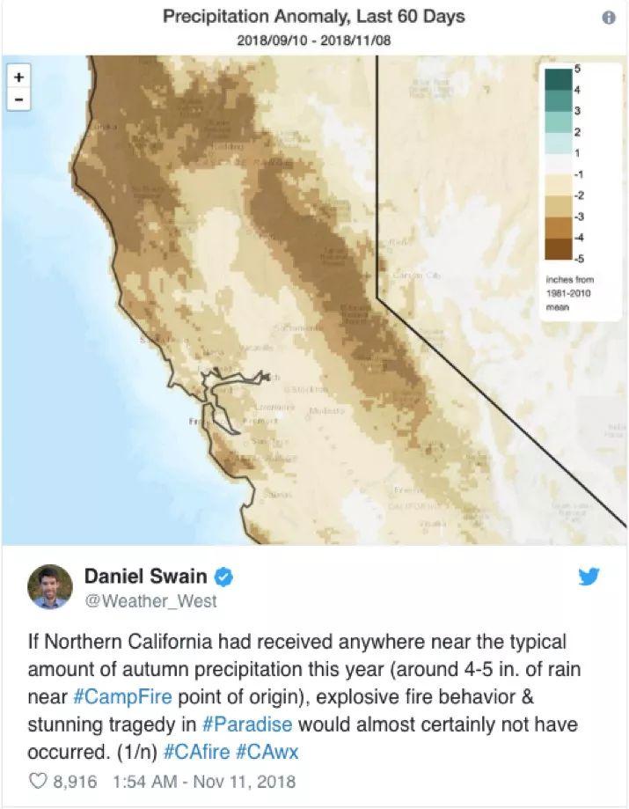Open the Daniel Swain profile name

pyautogui.click(x=148, y=577)
